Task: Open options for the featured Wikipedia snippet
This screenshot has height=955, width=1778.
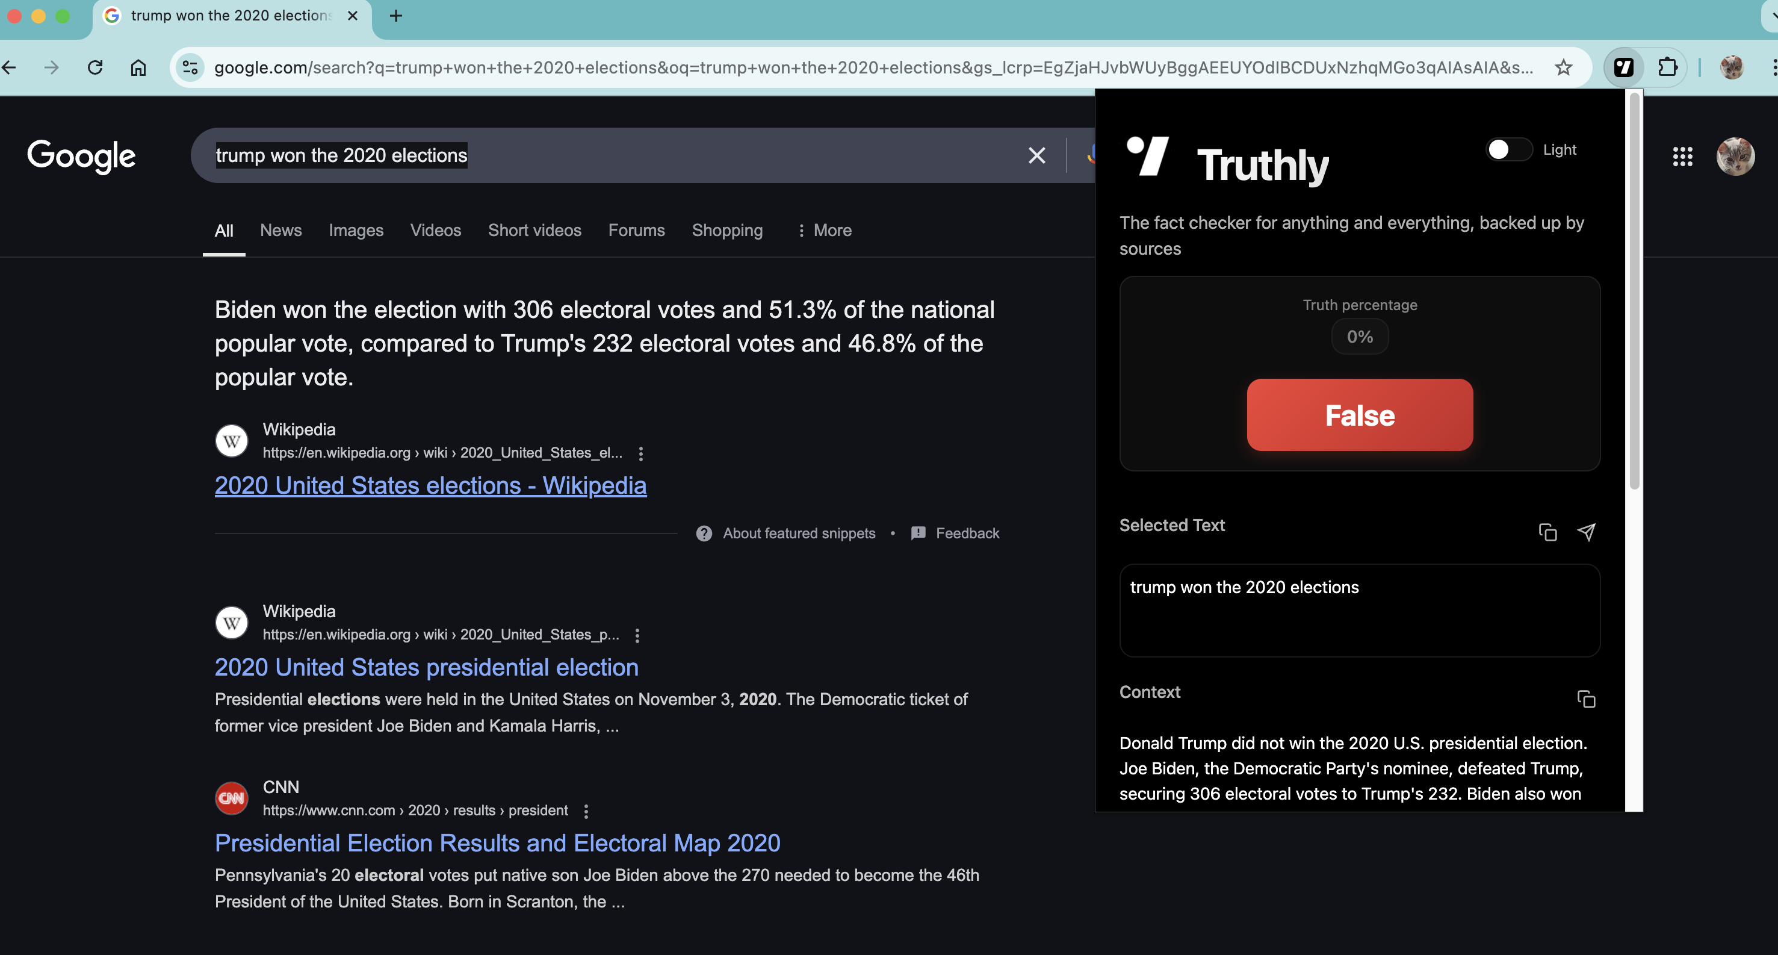Action: [640, 453]
